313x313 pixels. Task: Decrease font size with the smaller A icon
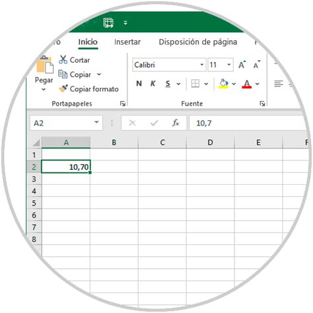point(257,65)
